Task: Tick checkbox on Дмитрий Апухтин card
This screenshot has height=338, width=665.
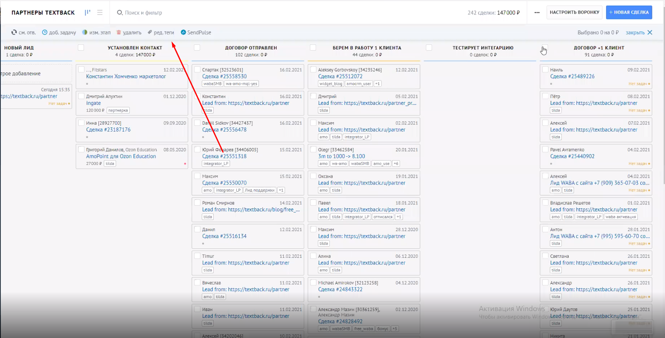Action: 82,96
